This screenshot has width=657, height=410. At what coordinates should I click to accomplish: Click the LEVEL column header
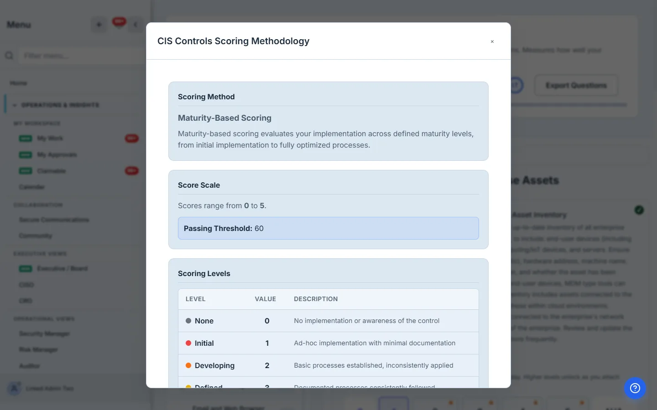(195, 299)
